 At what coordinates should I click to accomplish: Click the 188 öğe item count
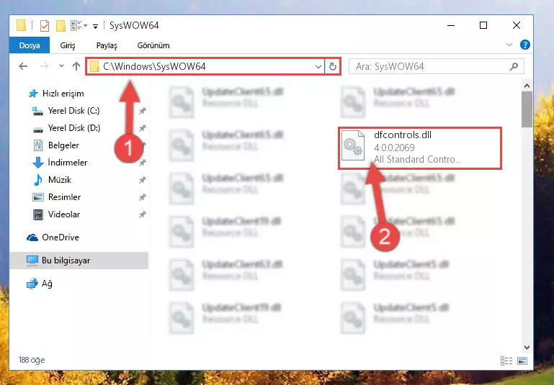click(32, 360)
